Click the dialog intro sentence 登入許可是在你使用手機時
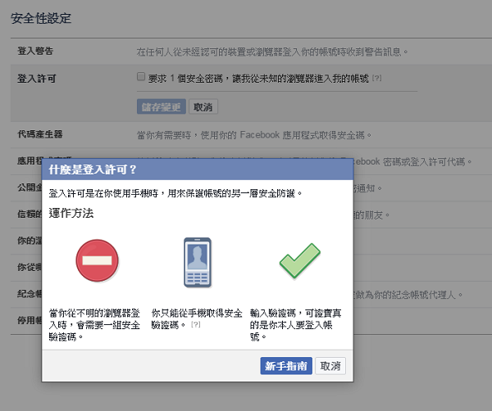 (175, 193)
